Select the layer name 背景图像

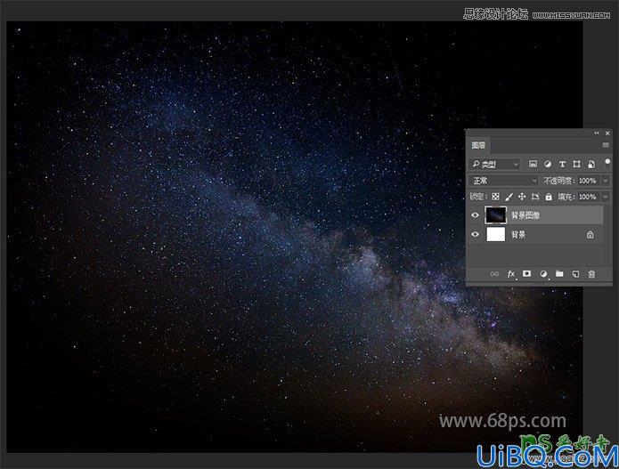coord(525,215)
